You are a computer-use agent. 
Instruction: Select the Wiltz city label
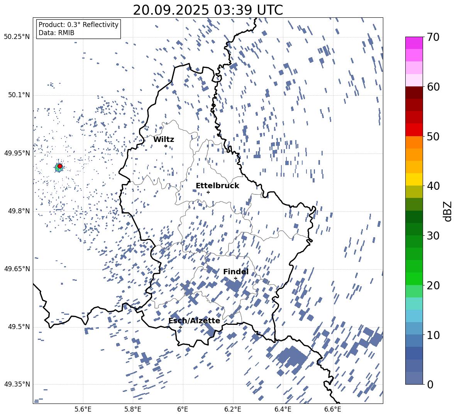point(164,140)
